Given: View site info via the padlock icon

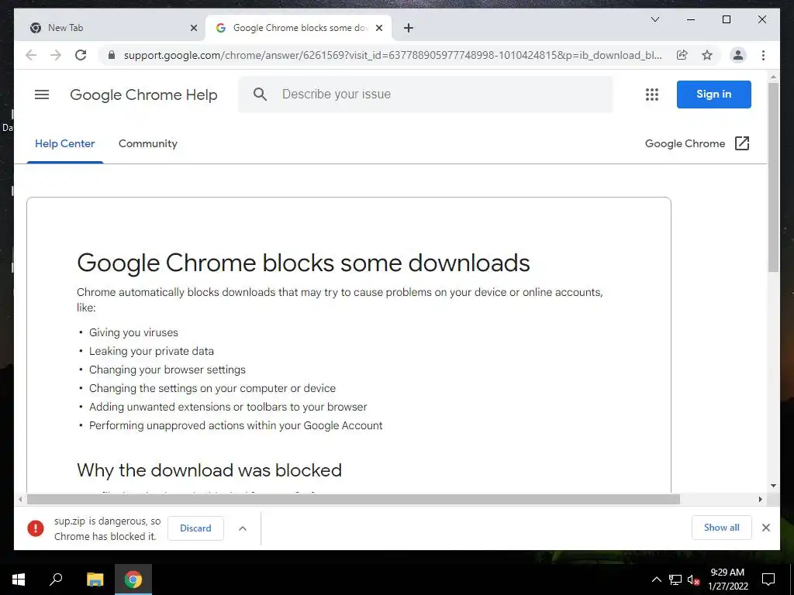Looking at the screenshot, I should [112, 55].
